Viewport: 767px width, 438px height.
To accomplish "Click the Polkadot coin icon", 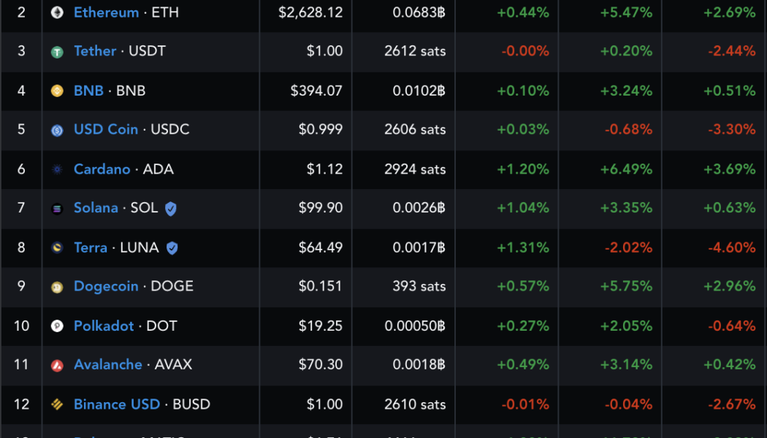I will click(58, 326).
